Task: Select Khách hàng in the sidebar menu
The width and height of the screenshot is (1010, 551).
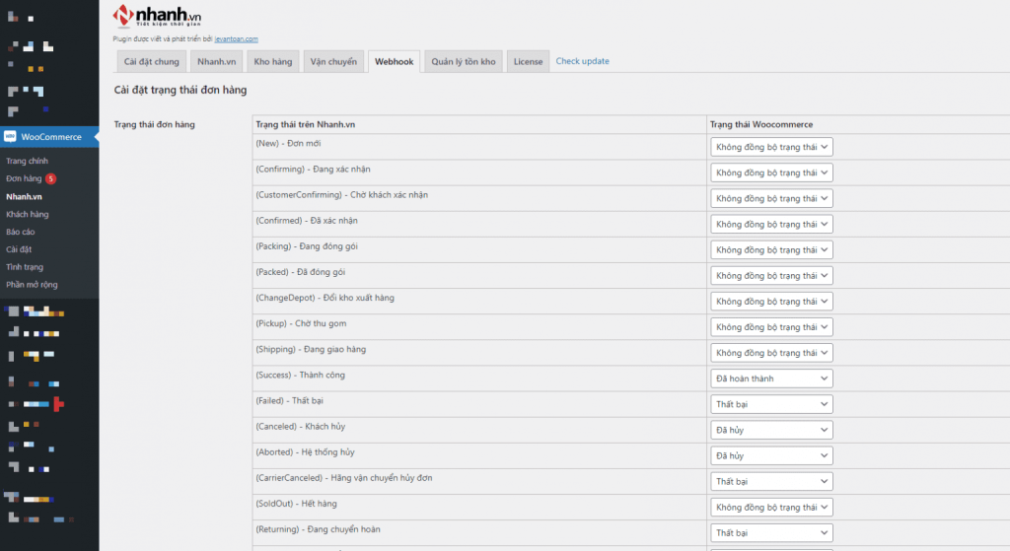Action: click(x=27, y=214)
